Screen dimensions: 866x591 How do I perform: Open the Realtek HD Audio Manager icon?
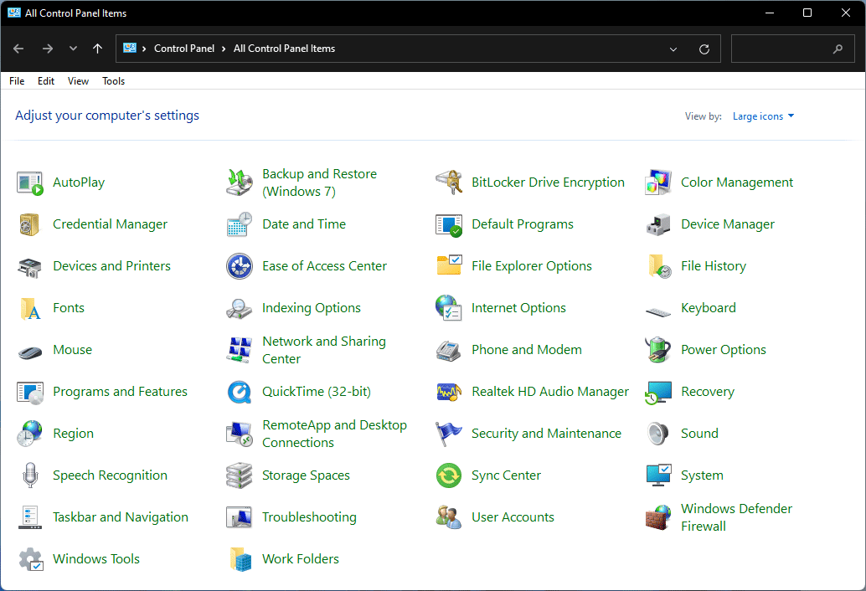point(448,393)
